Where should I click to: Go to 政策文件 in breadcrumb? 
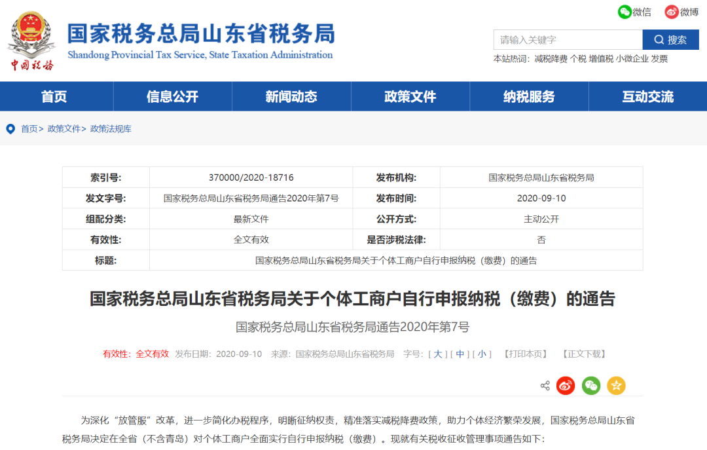click(63, 129)
